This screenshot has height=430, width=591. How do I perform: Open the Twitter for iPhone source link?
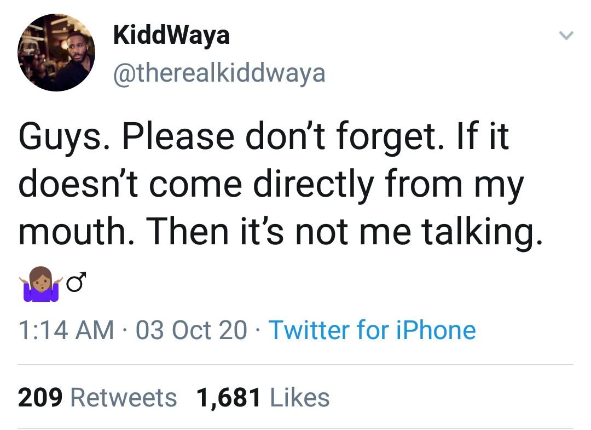tap(372, 330)
